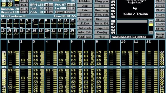Go to previous pattern with Ptn. down arrow
This screenshot has width=166, height=93.
[x=73, y=5]
